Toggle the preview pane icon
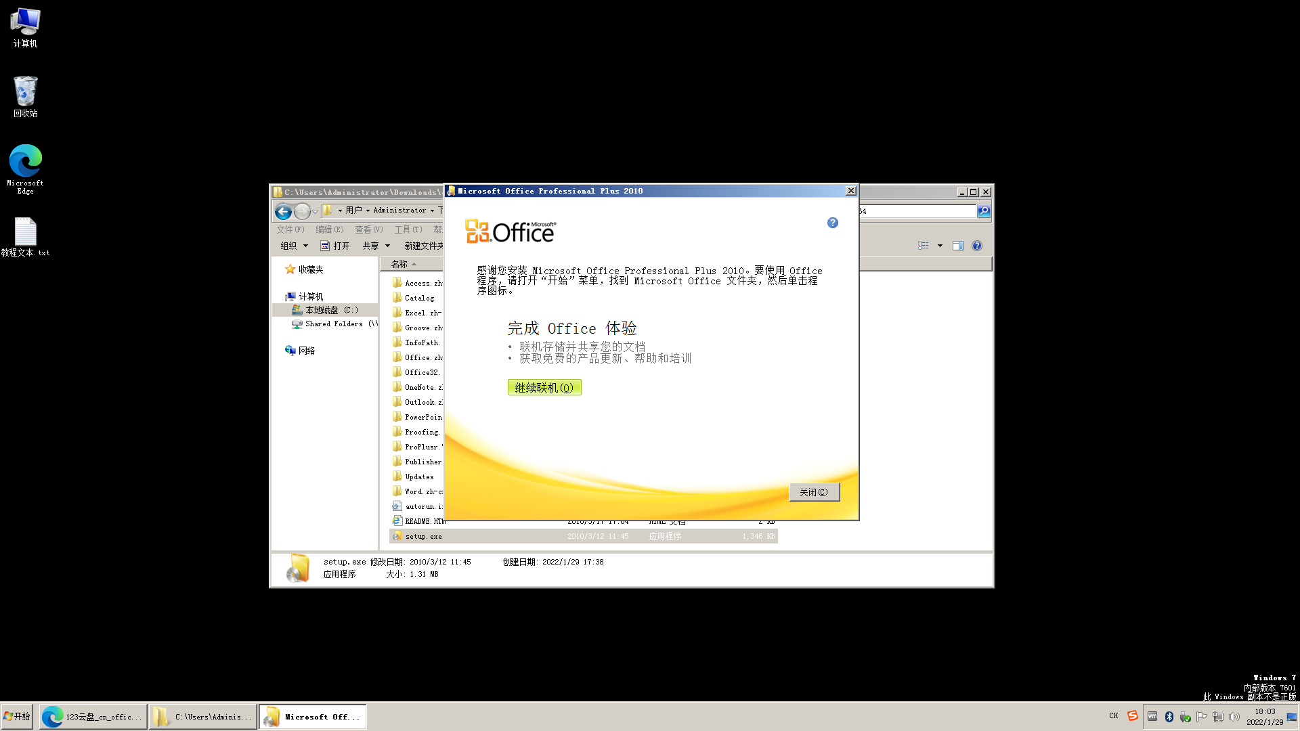This screenshot has width=1300, height=731. (958, 246)
